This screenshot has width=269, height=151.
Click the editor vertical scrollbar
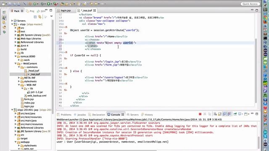point(256,70)
